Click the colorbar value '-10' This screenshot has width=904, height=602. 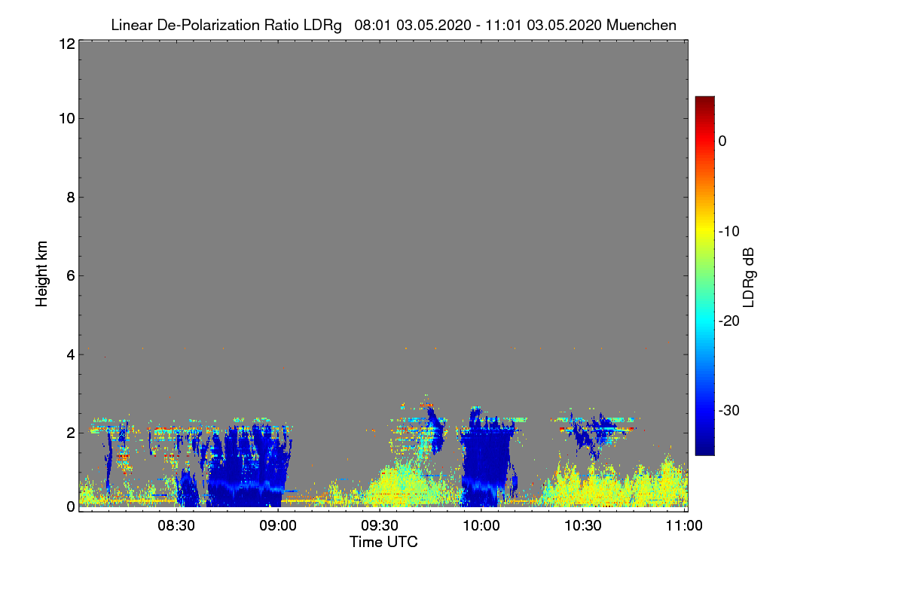[x=729, y=231]
